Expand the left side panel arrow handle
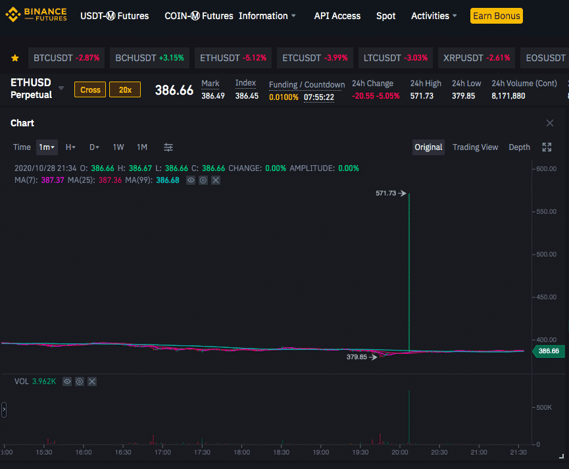This screenshot has width=569, height=469. coord(4,409)
